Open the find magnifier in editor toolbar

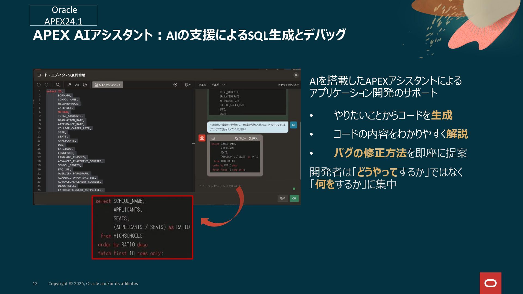coord(58,85)
